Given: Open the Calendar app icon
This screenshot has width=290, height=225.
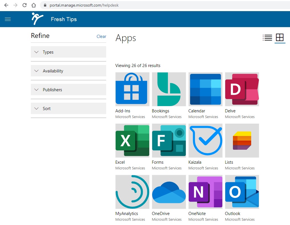Looking at the screenshot, I should coord(206,89).
